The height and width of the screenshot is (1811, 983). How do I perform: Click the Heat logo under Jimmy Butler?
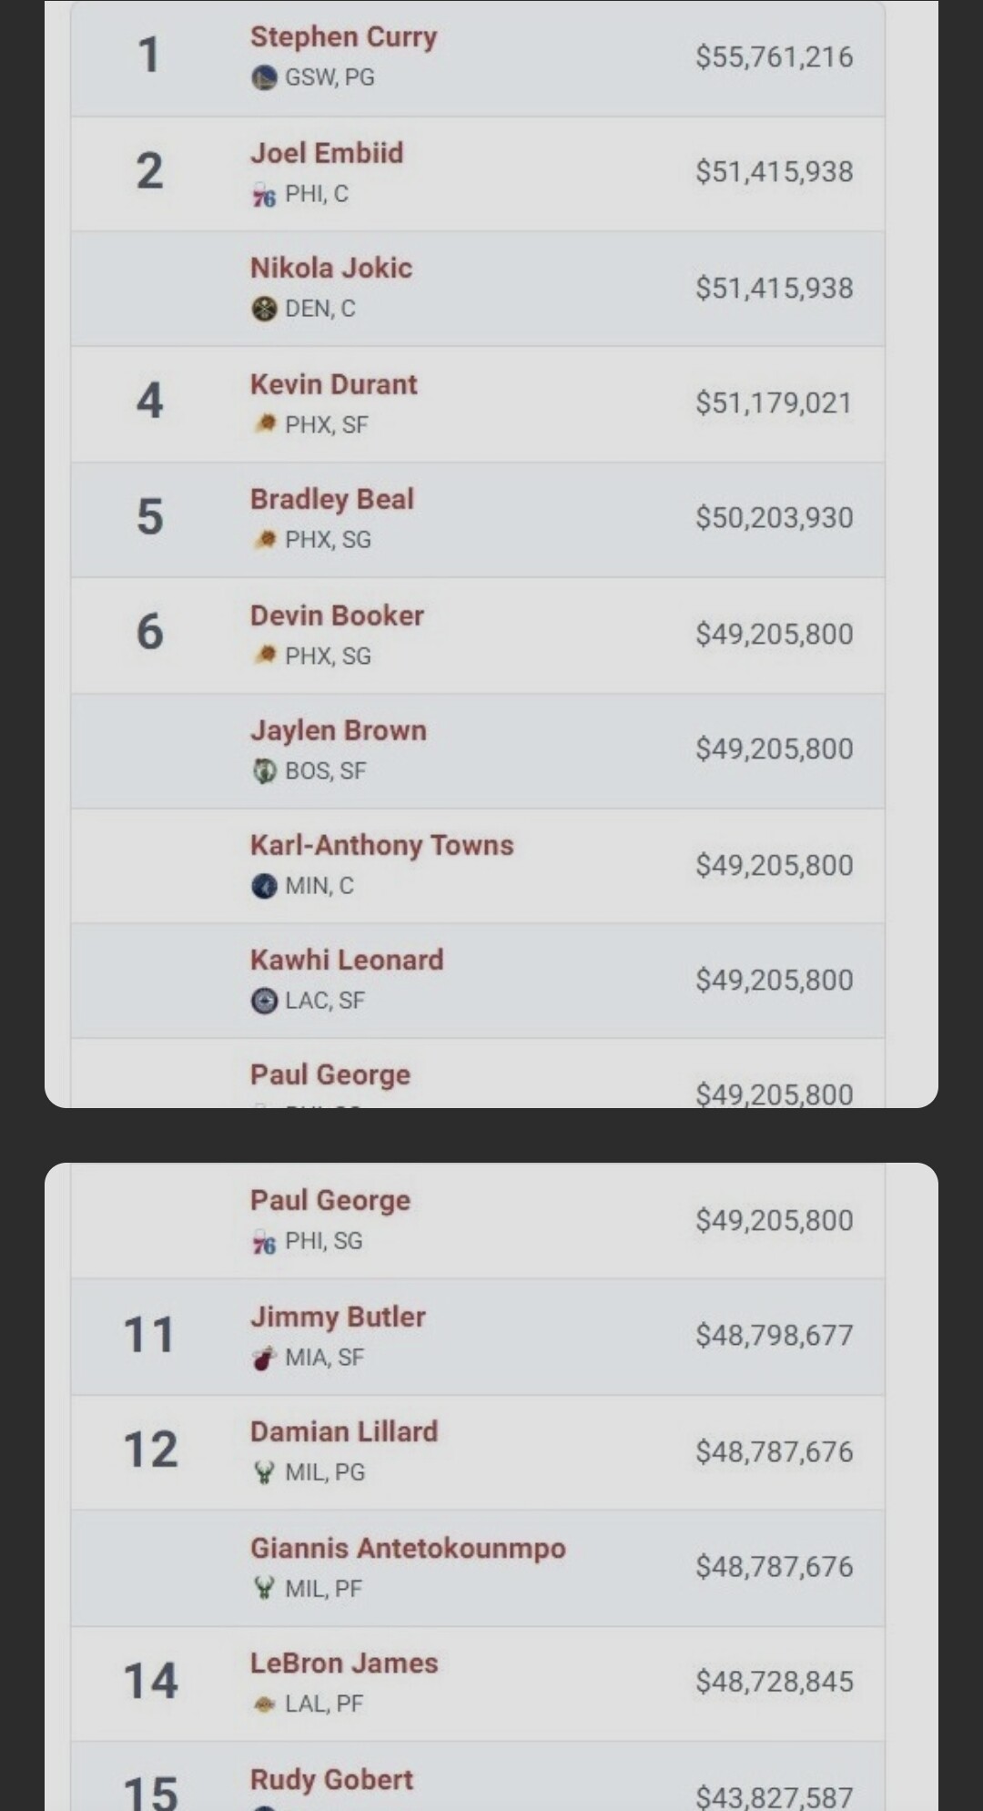[264, 1358]
